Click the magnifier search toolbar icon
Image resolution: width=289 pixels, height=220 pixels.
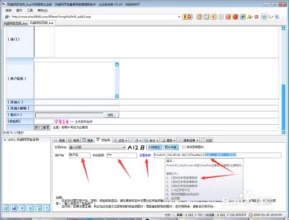[x=270, y=17]
